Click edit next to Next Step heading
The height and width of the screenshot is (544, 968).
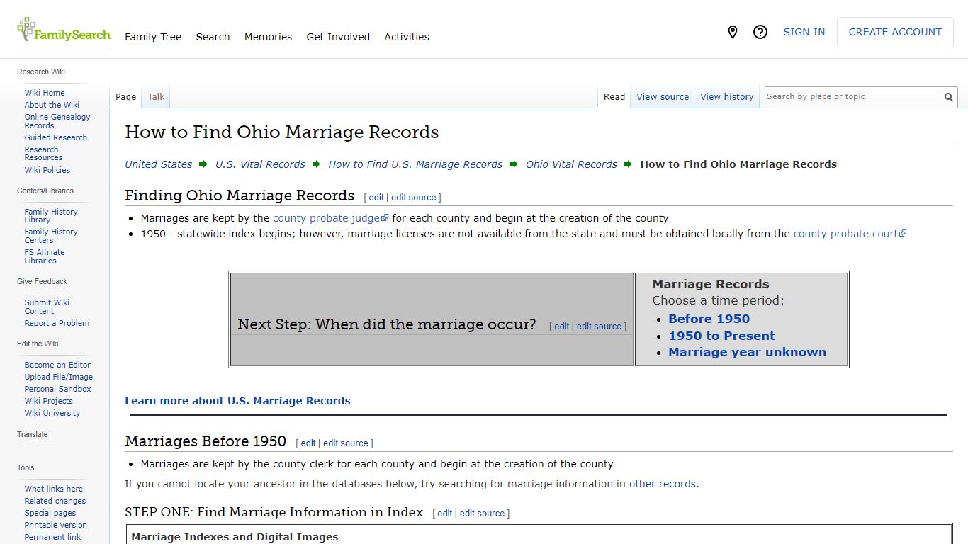coord(562,327)
